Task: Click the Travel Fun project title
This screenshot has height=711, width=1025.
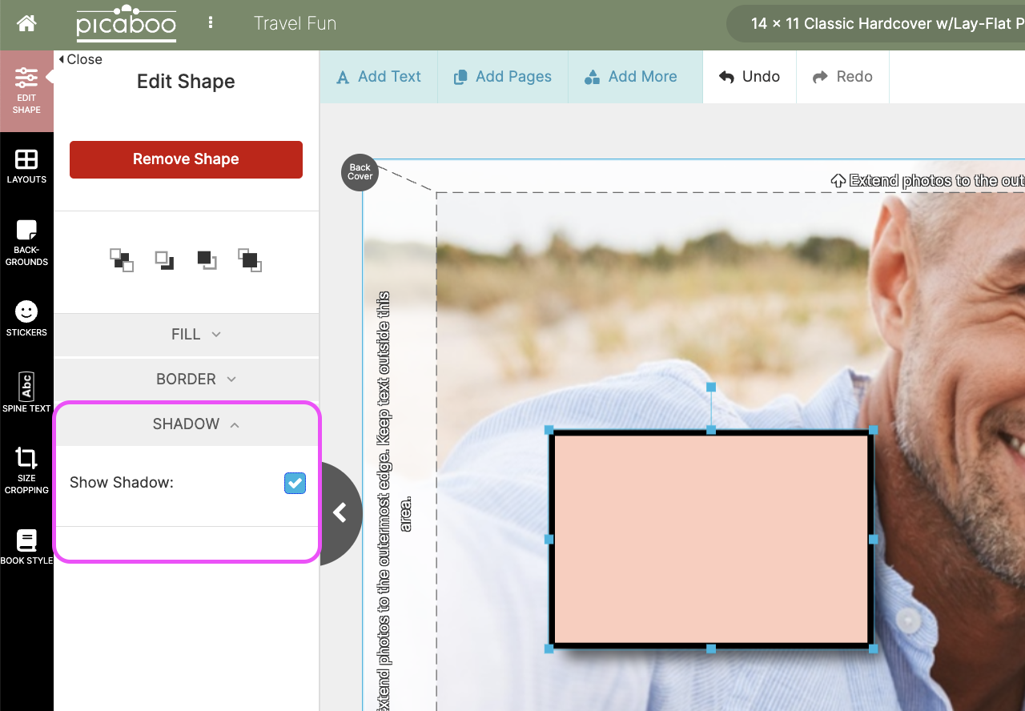Action: [295, 23]
